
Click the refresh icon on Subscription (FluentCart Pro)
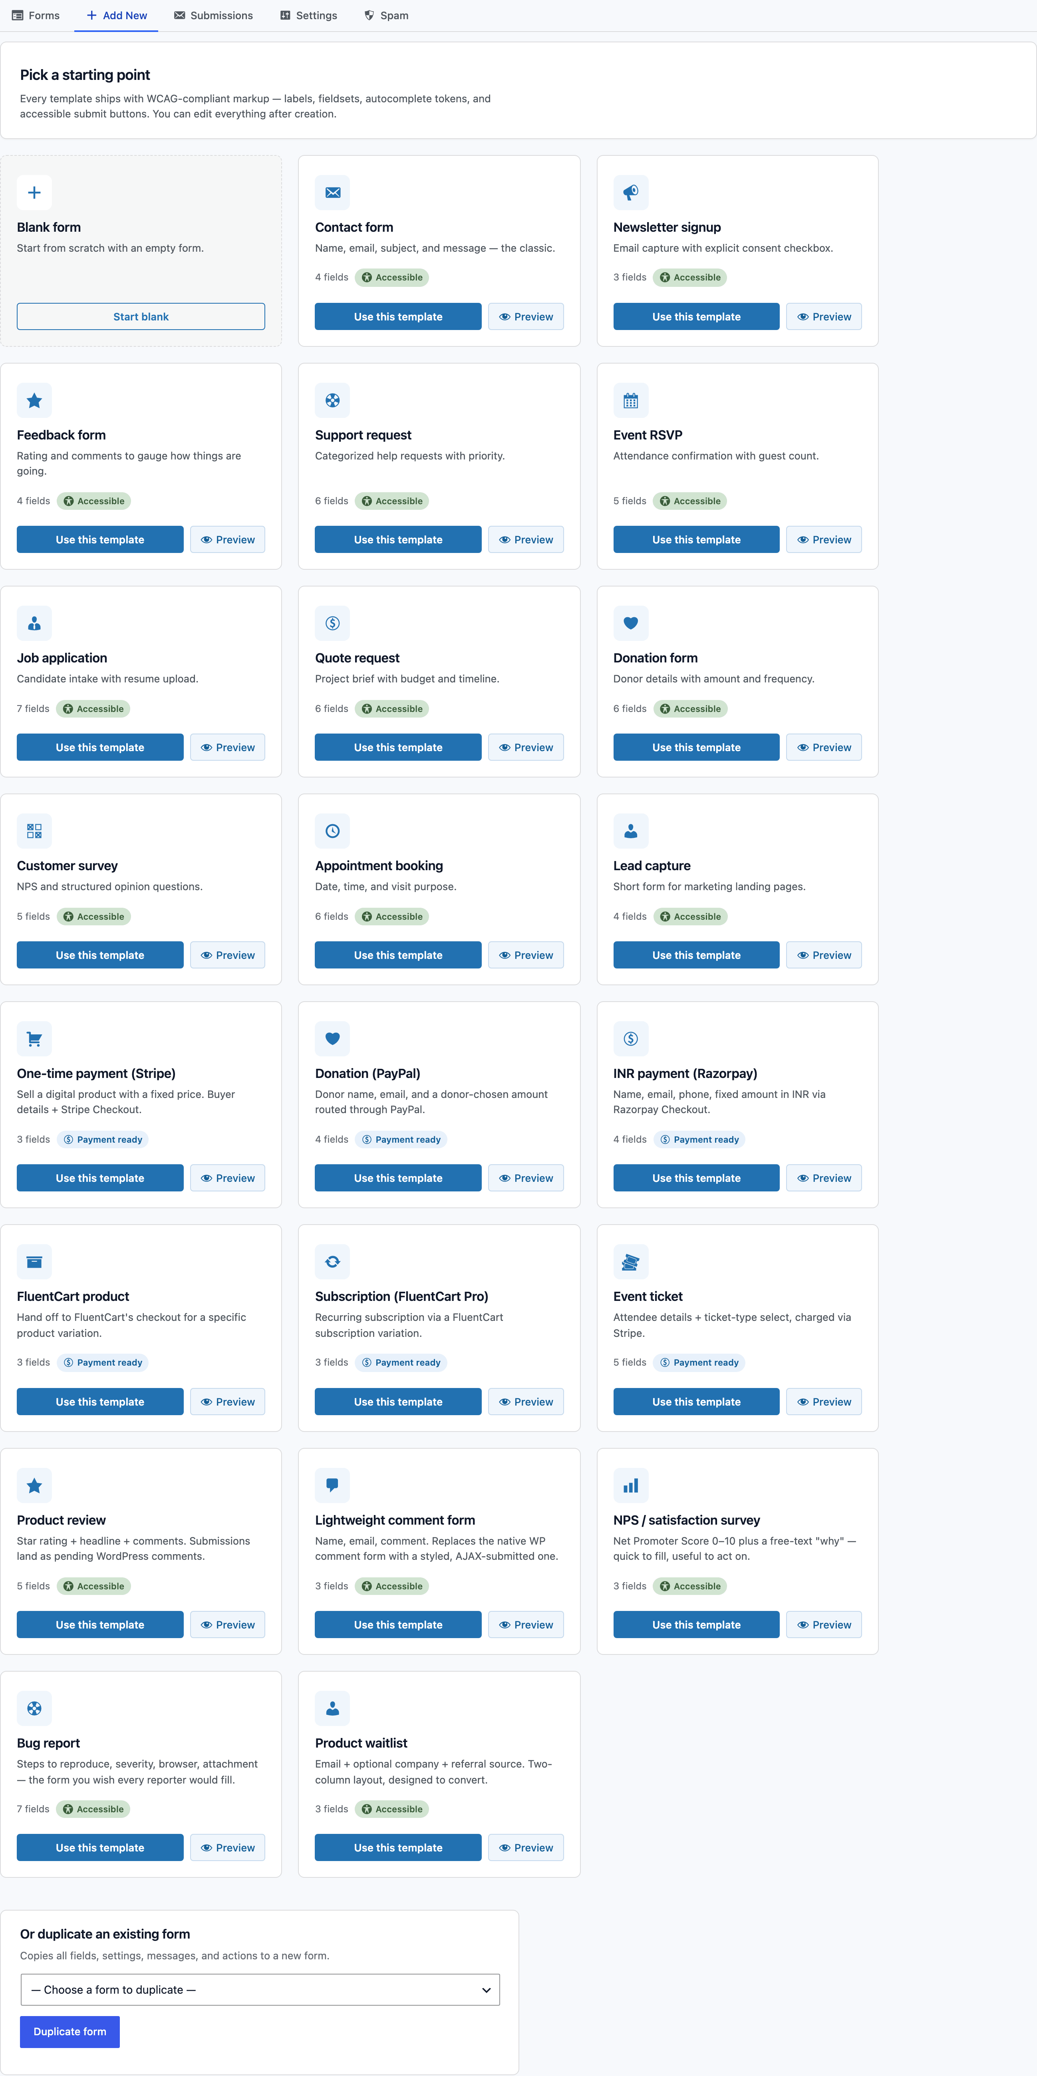click(332, 1262)
